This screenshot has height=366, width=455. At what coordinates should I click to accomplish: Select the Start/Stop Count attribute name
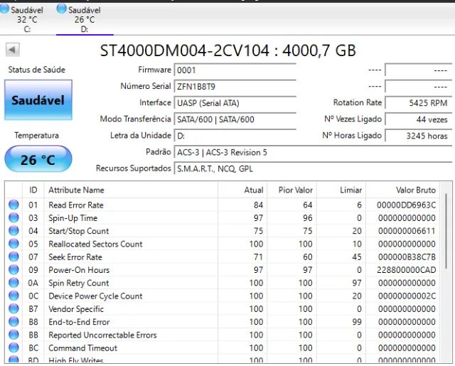coord(79,231)
